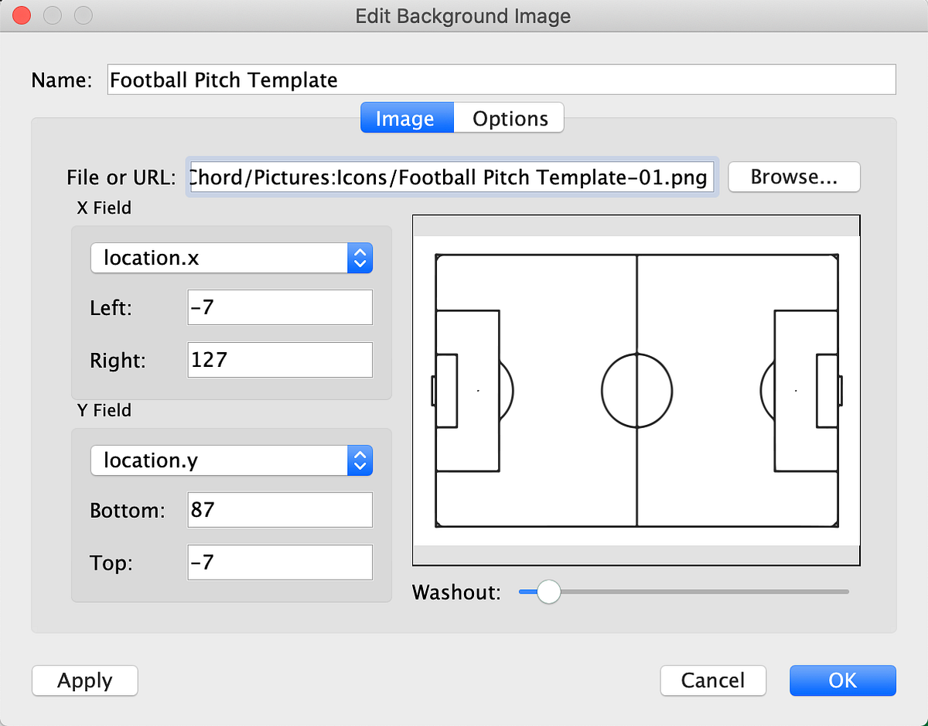
Task: Click the Browse button to choose a file
Action: coord(793,176)
